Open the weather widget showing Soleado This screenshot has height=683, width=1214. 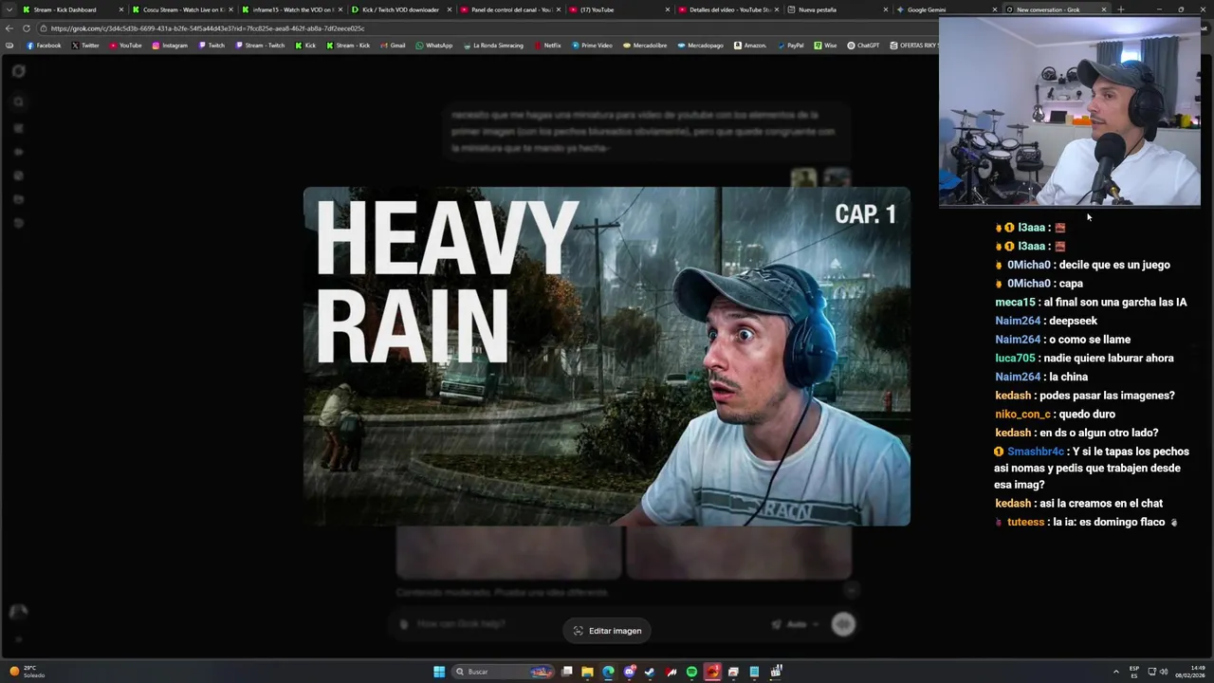pos(27,672)
